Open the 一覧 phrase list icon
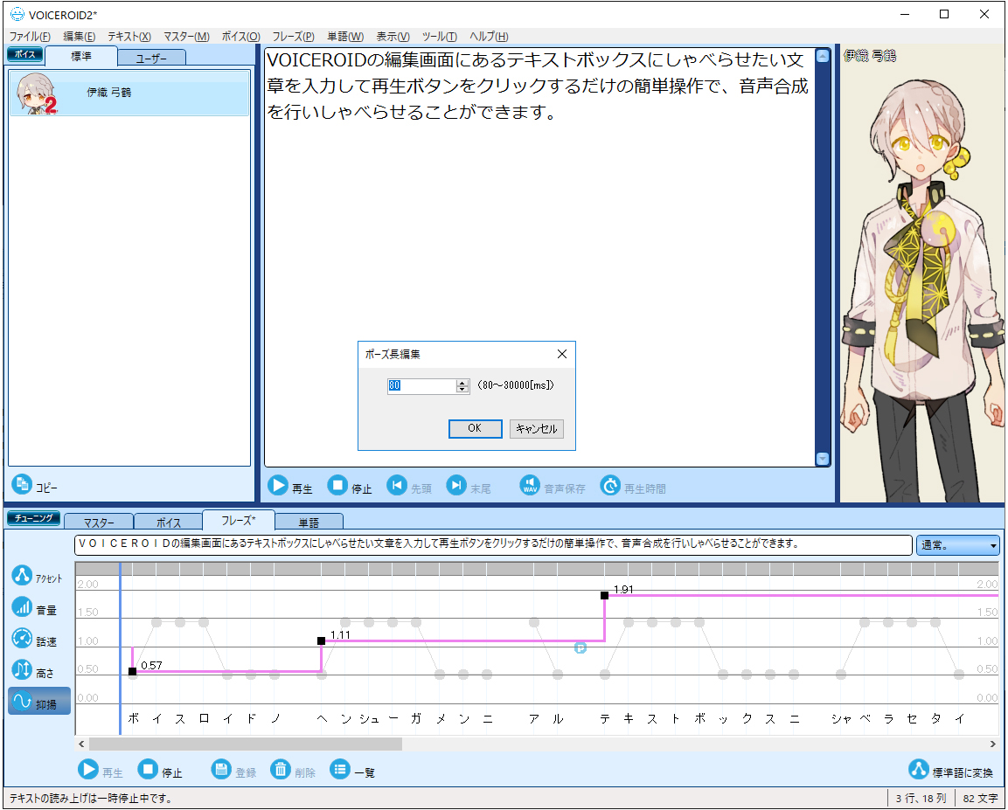This screenshot has width=1008, height=810. point(340,770)
